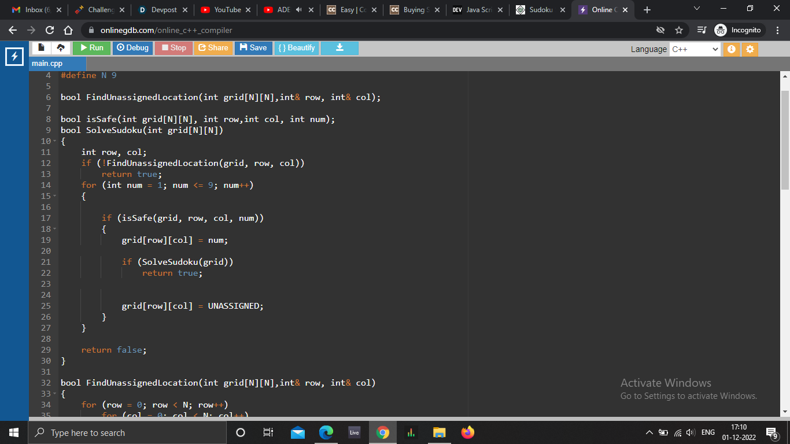790x444 pixels.
Task: Reload the page using the refresh icon
Action: pyautogui.click(x=50, y=29)
